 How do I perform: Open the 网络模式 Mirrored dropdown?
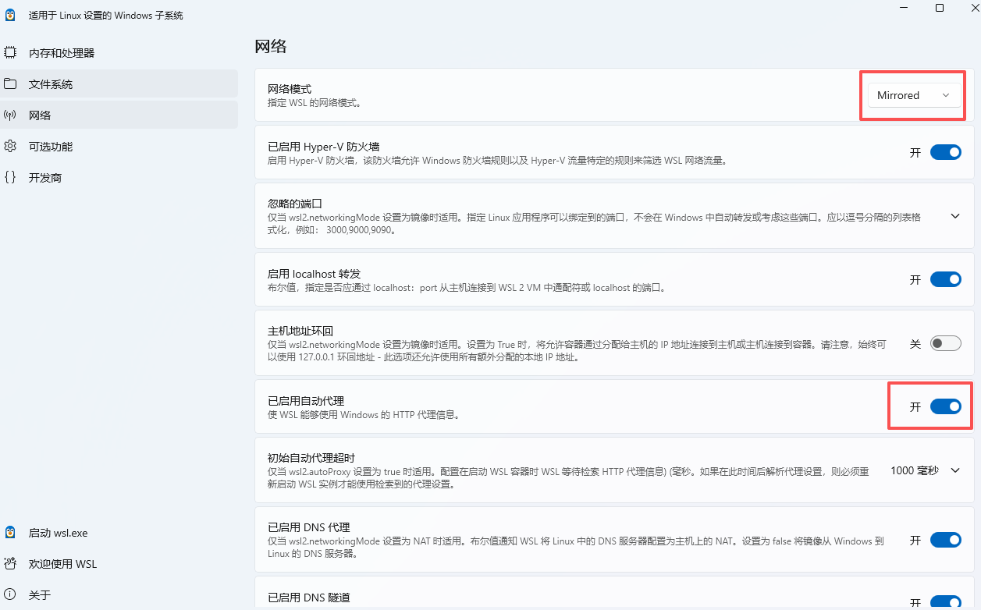(x=912, y=94)
